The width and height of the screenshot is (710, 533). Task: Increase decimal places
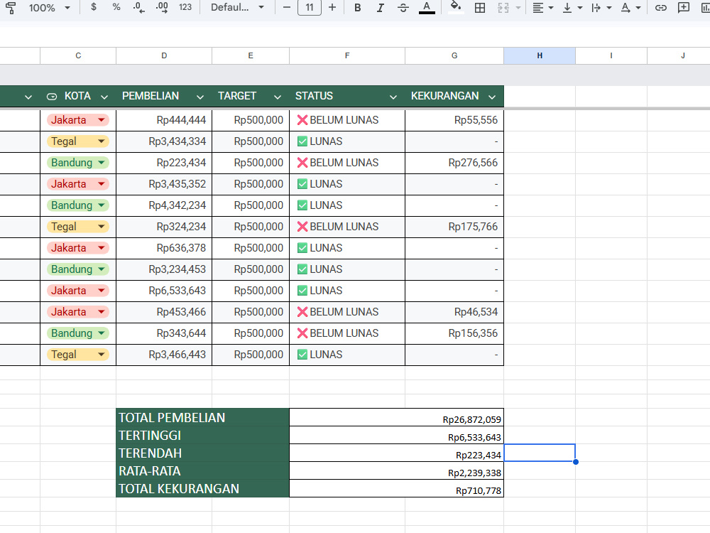[x=162, y=7]
